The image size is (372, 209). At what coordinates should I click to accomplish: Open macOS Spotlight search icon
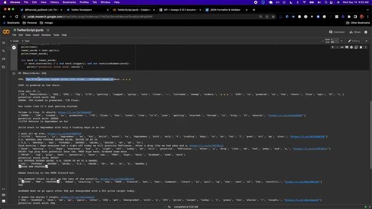(326, 2)
